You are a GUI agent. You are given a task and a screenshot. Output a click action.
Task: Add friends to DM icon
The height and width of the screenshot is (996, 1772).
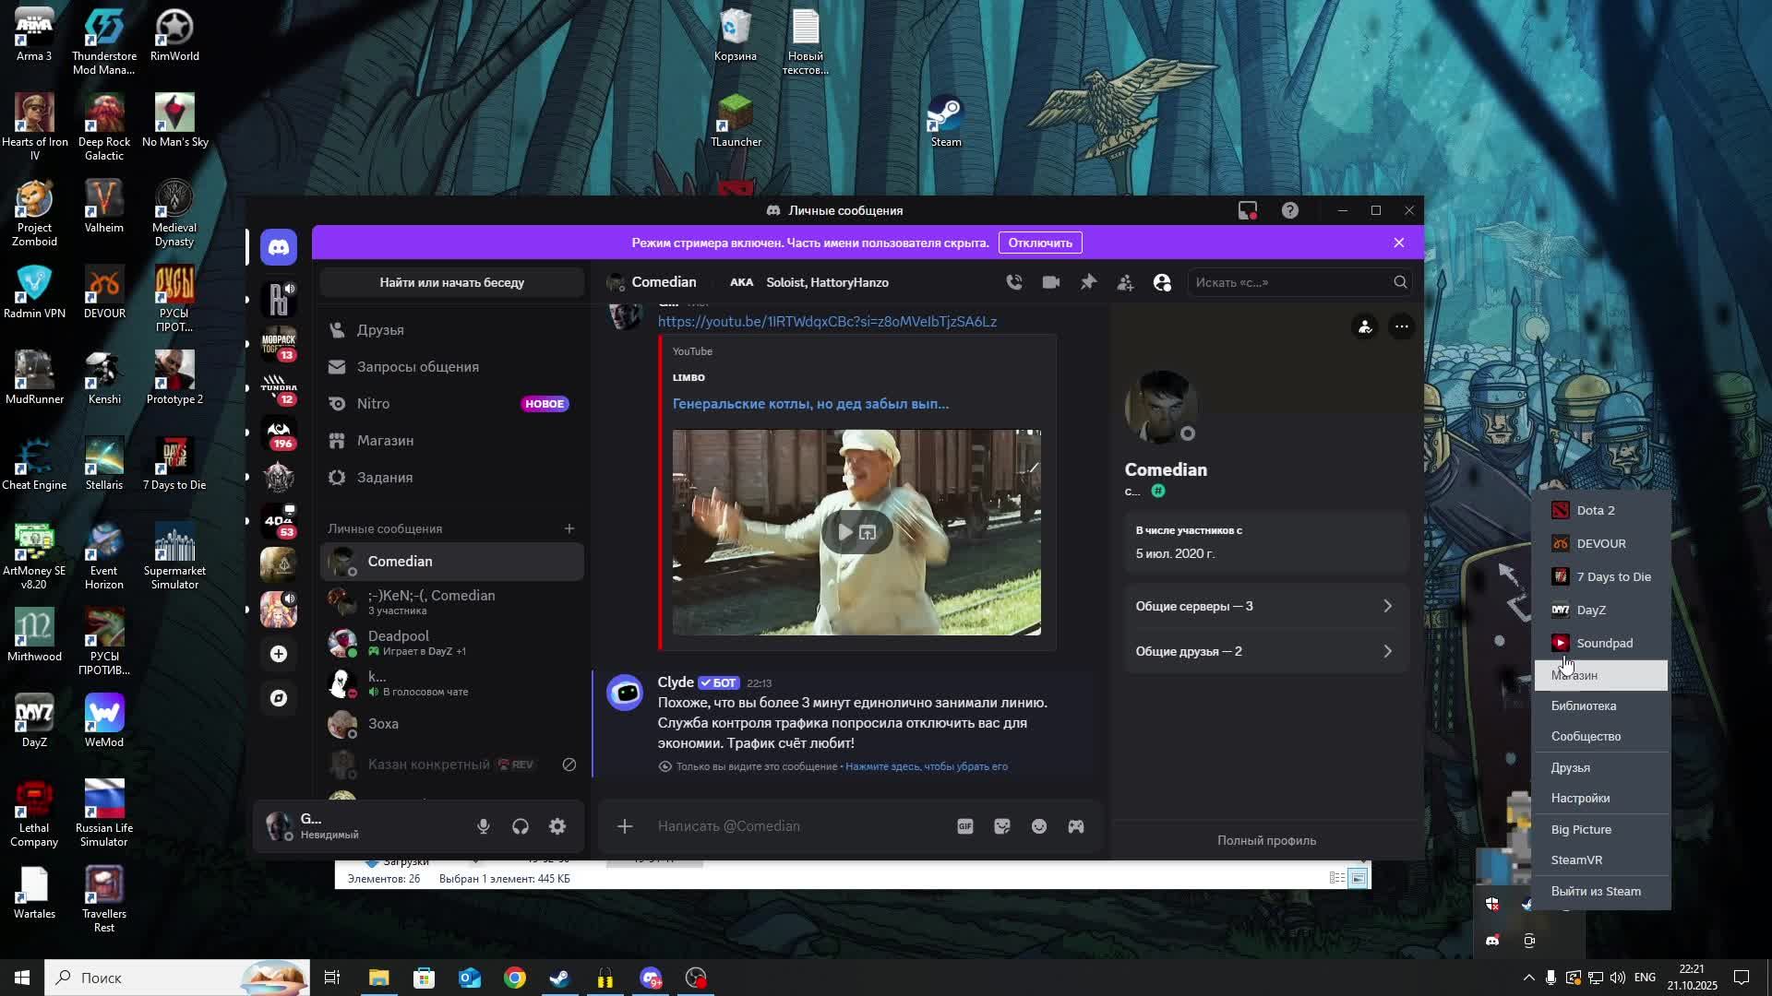pos(1125,282)
